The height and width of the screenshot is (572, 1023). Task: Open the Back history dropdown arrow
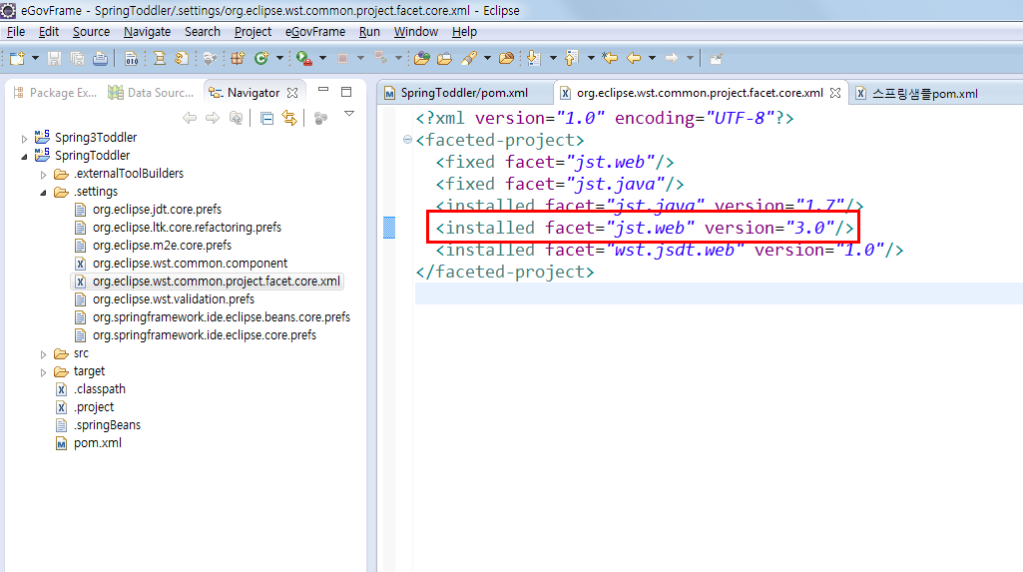click(x=652, y=58)
